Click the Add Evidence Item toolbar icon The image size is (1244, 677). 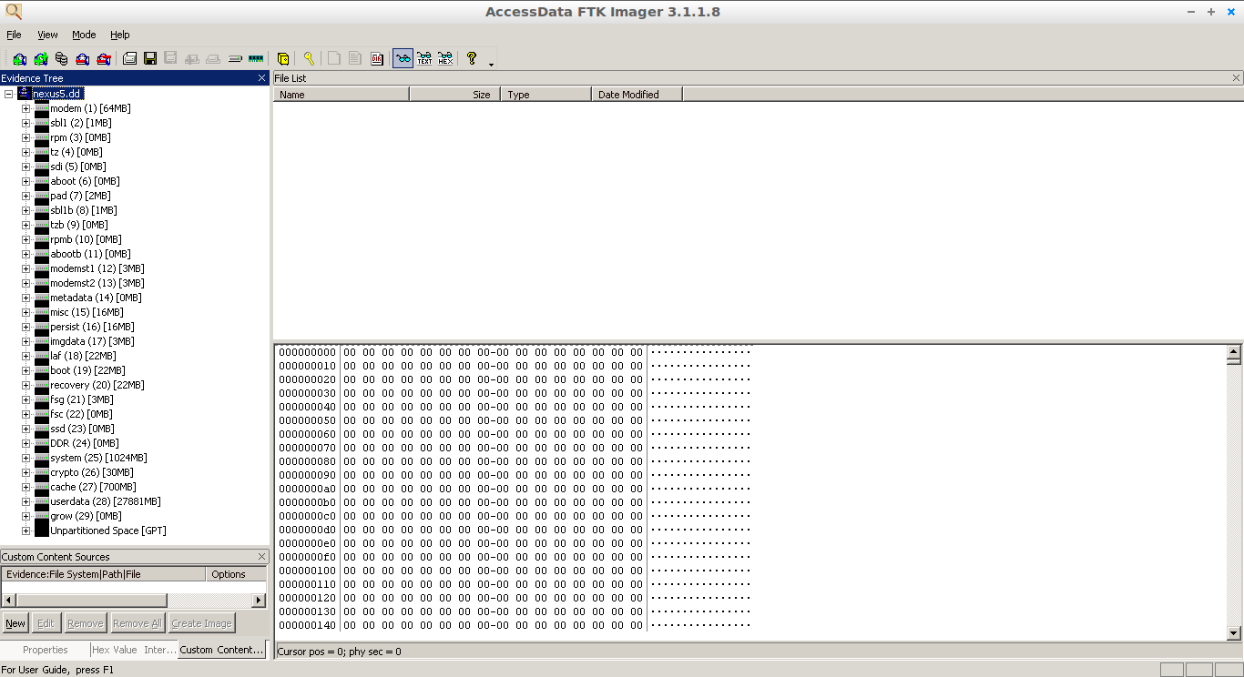coord(19,58)
